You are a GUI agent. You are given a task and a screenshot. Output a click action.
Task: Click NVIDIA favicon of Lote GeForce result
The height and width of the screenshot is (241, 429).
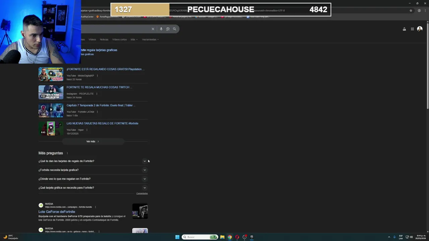click(41, 205)
